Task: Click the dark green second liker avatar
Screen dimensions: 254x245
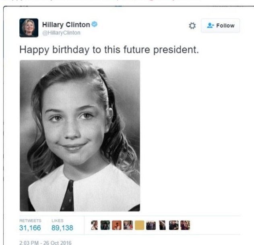Action: pos(105,225)
